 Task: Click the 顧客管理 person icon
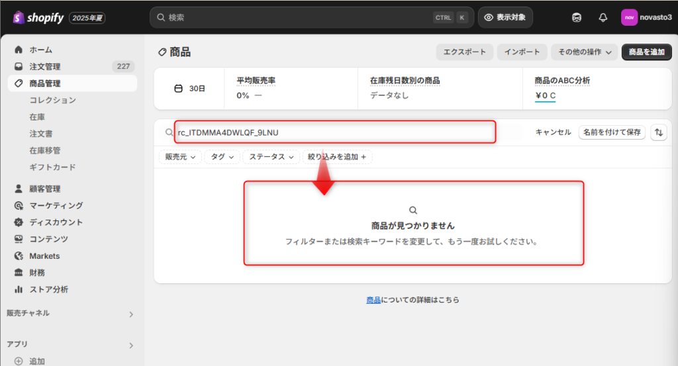(x=19, y=189)
